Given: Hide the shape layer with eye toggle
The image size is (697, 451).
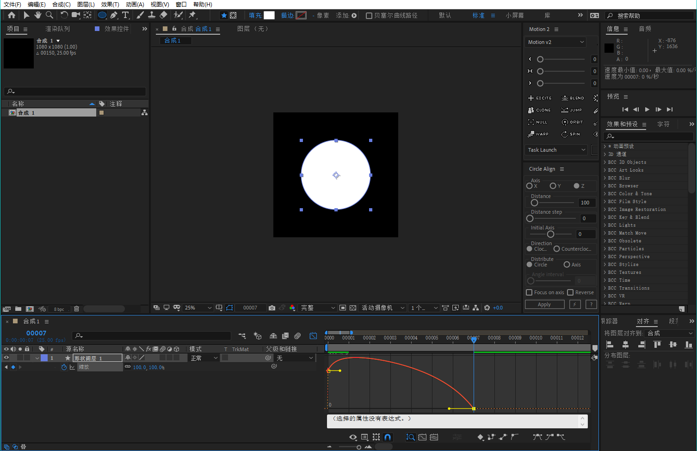Looking at the screenshot, I should coord(6,358).
